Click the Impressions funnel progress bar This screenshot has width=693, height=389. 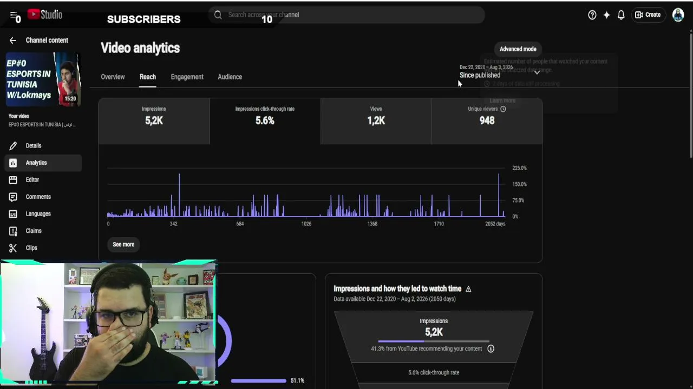[x=434, y=341]
